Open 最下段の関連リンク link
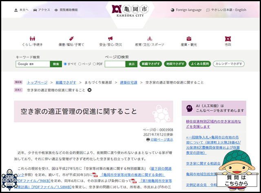 tap(161, 169)
